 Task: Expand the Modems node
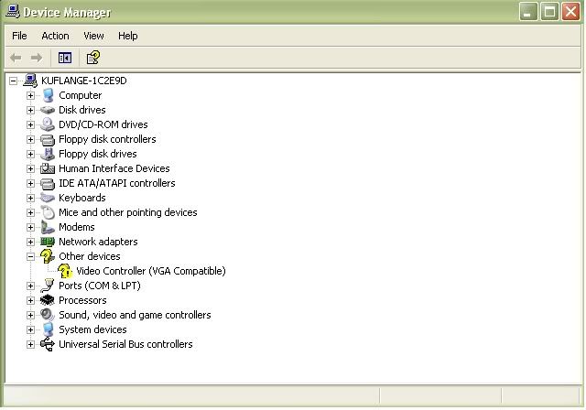click(x=30, y=227)
